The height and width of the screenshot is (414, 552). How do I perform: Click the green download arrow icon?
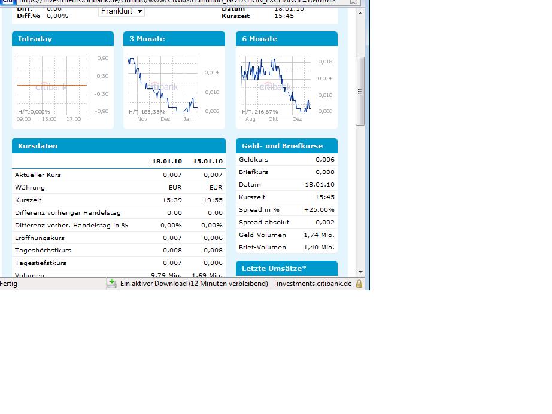point(112,284)
